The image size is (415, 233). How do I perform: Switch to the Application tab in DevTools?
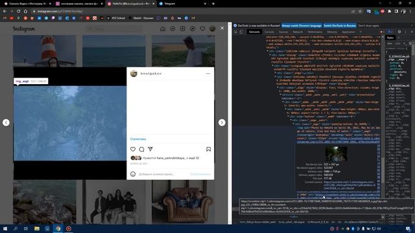tap(349, 32)
